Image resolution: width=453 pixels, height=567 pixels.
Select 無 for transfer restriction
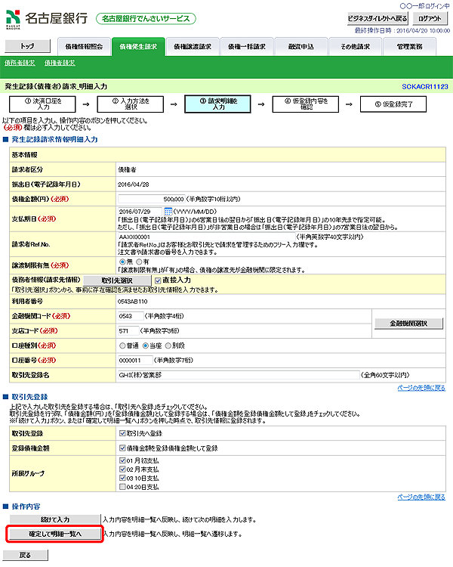click(122, 262)
